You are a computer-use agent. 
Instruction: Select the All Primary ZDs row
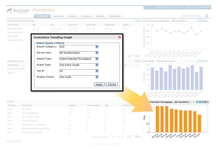pos(15,32)
